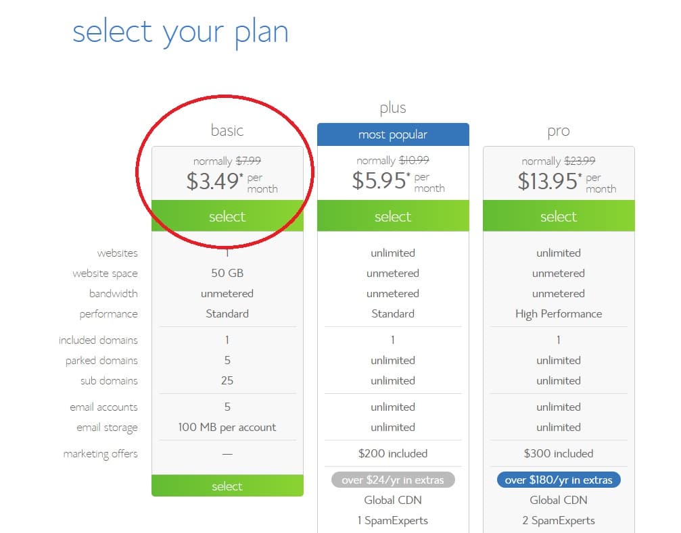681x533 pixels.
Task: Click the marketing offers row label
Action: click(x=100, y=454)
